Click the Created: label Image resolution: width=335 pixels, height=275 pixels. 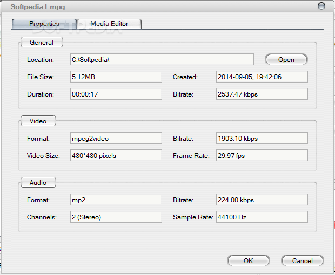click(x=185, y=77)
